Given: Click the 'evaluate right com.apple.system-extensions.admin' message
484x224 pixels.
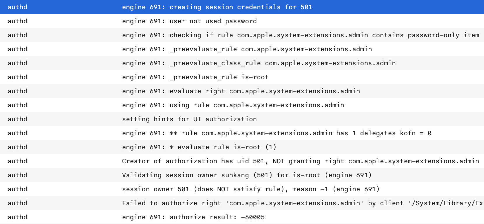Looking at the screenshot, I should (x=241, y=91).
